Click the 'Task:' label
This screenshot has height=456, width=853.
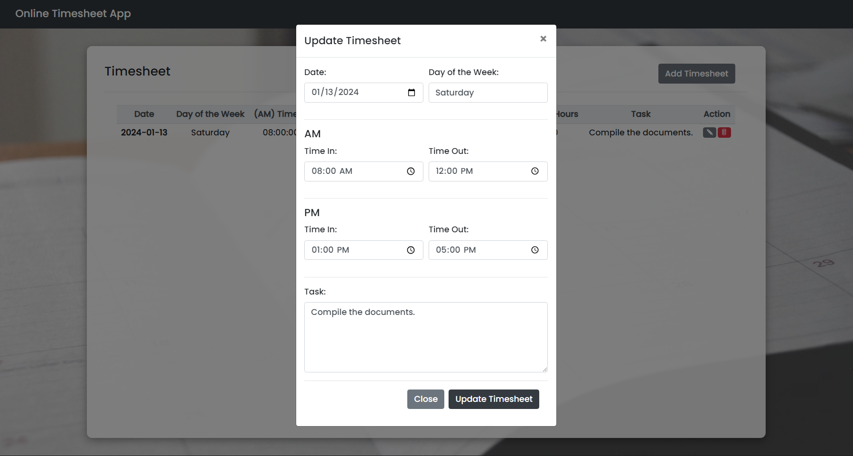tap(315, 292)
